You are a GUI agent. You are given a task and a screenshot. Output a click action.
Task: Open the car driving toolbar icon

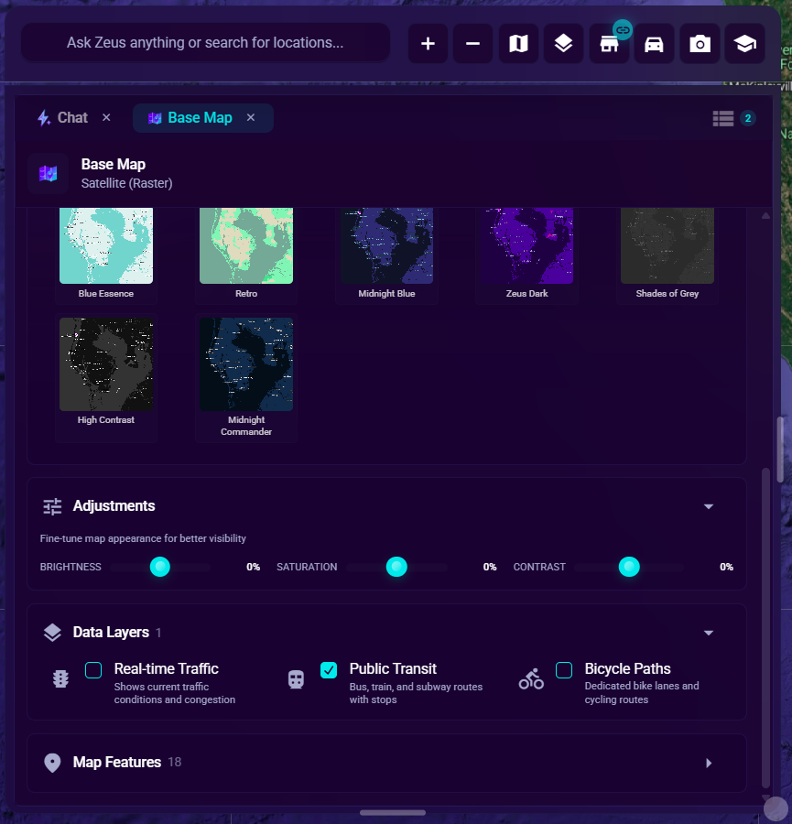pyautogui.click(x=654, y=44)
